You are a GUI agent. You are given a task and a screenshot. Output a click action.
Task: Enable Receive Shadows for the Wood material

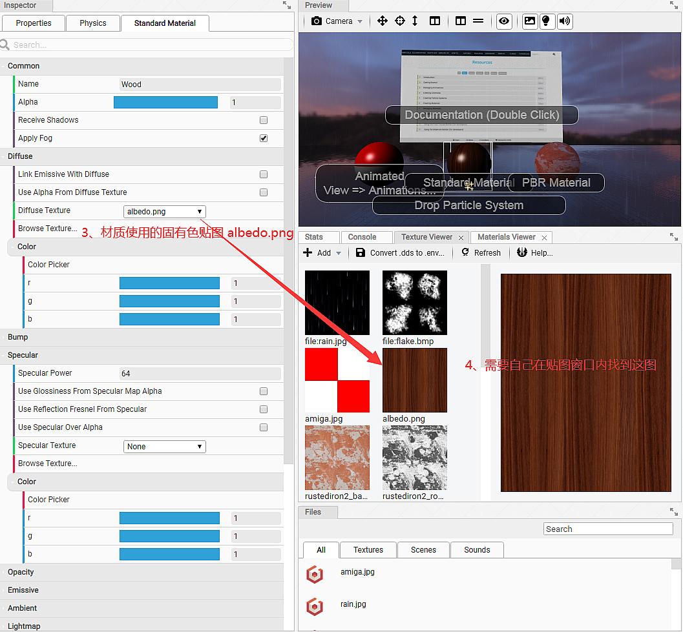click(264, 120)
